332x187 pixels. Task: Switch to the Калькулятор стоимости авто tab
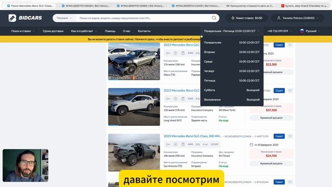pos(250,6)
